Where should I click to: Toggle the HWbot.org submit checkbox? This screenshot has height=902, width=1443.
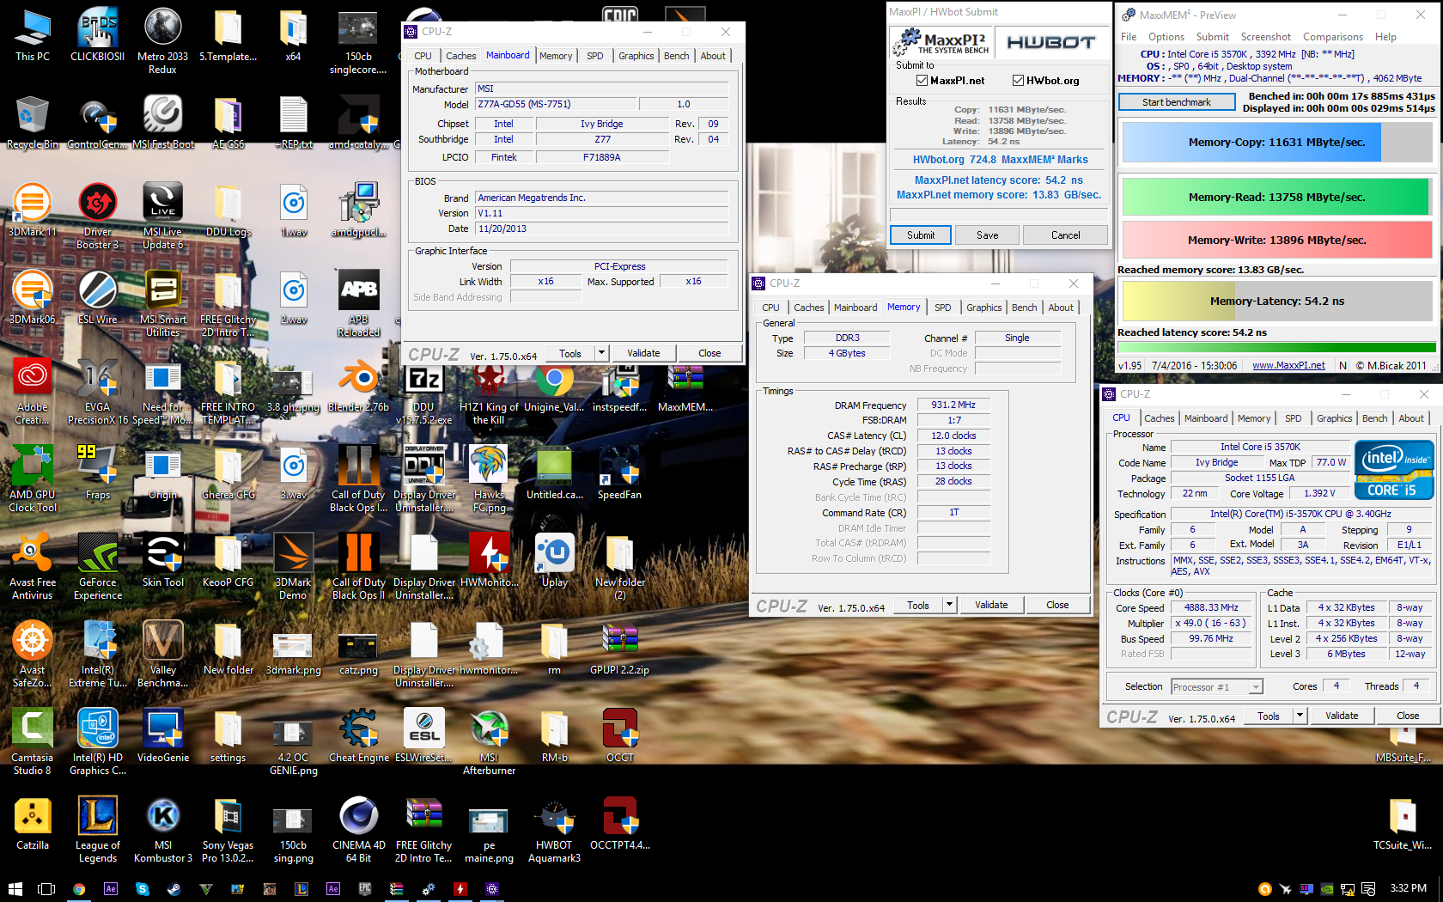(1018, 81)
